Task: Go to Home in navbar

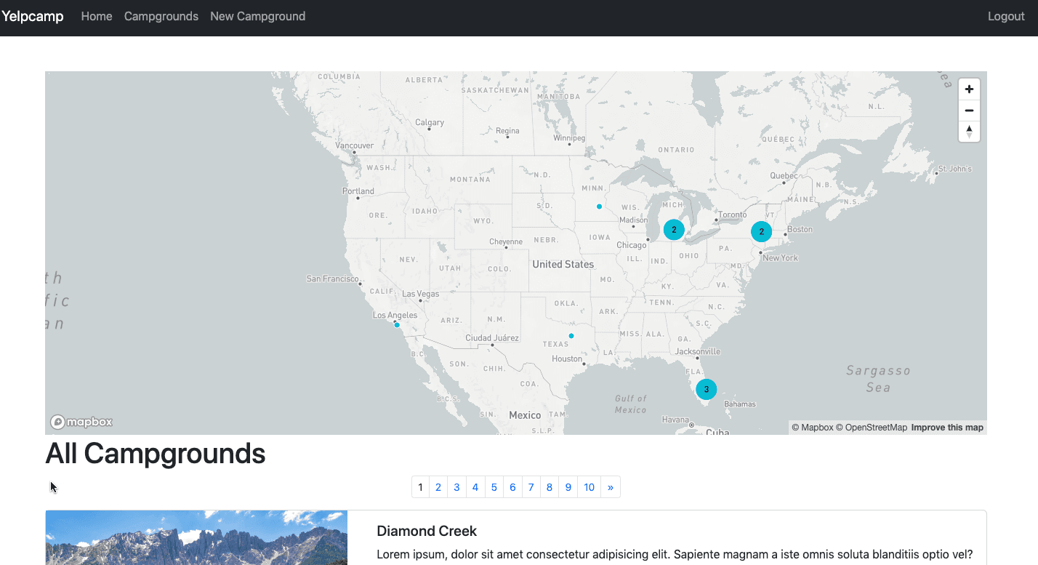Action: pos(97,17)
